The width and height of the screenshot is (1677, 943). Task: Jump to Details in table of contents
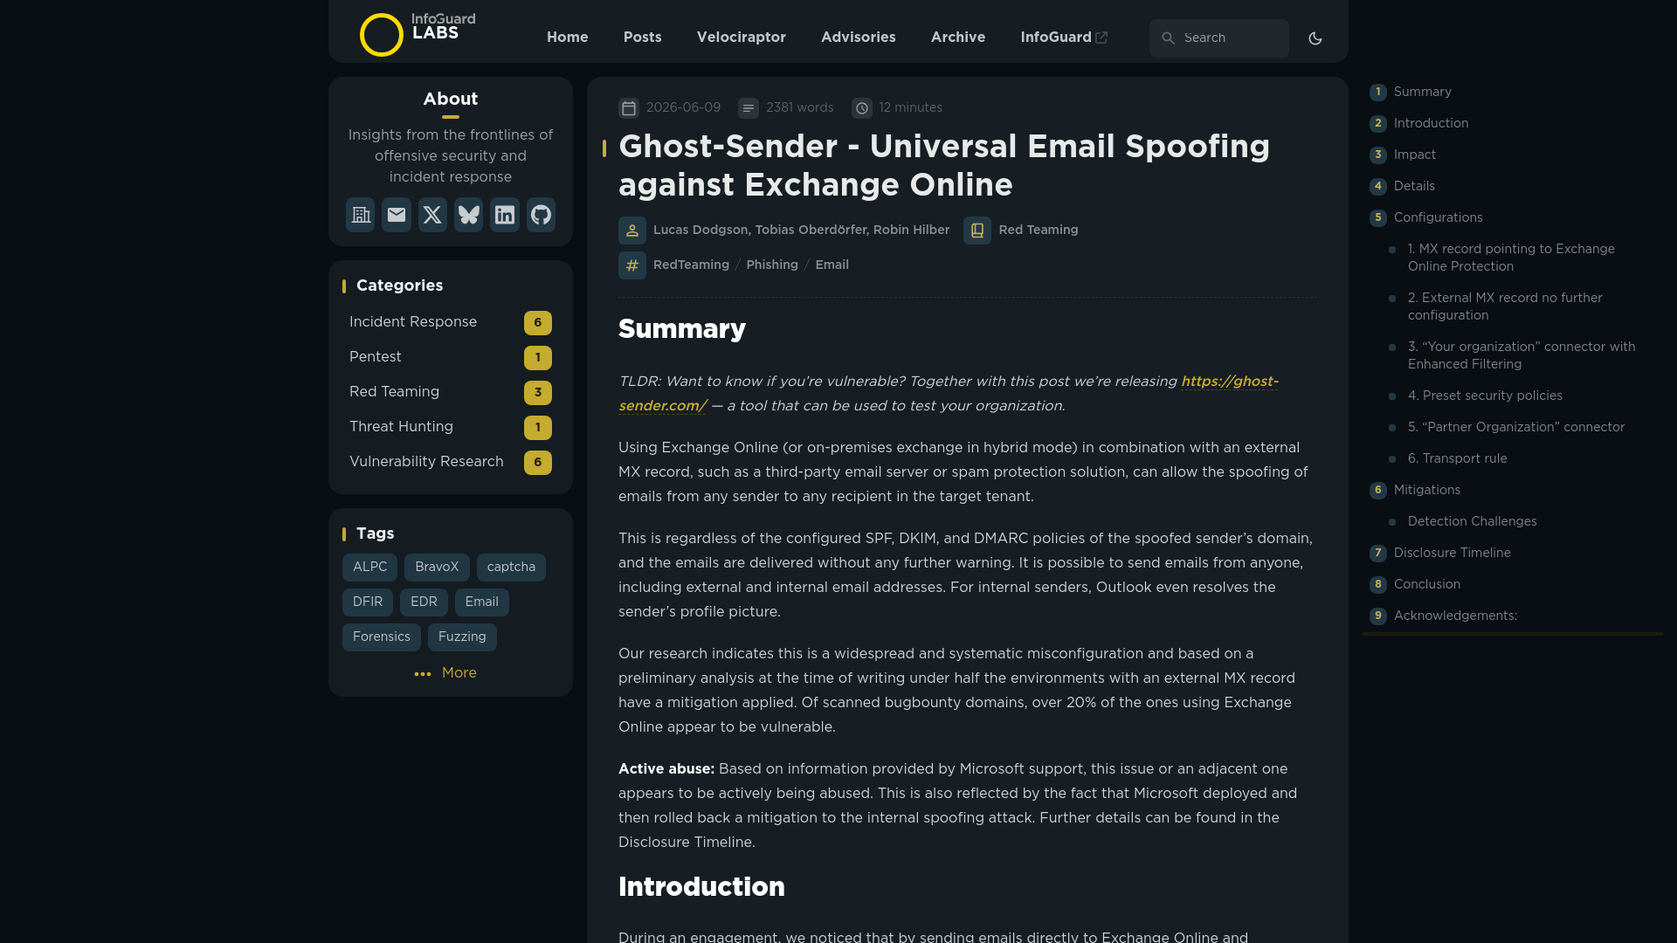1414,186
